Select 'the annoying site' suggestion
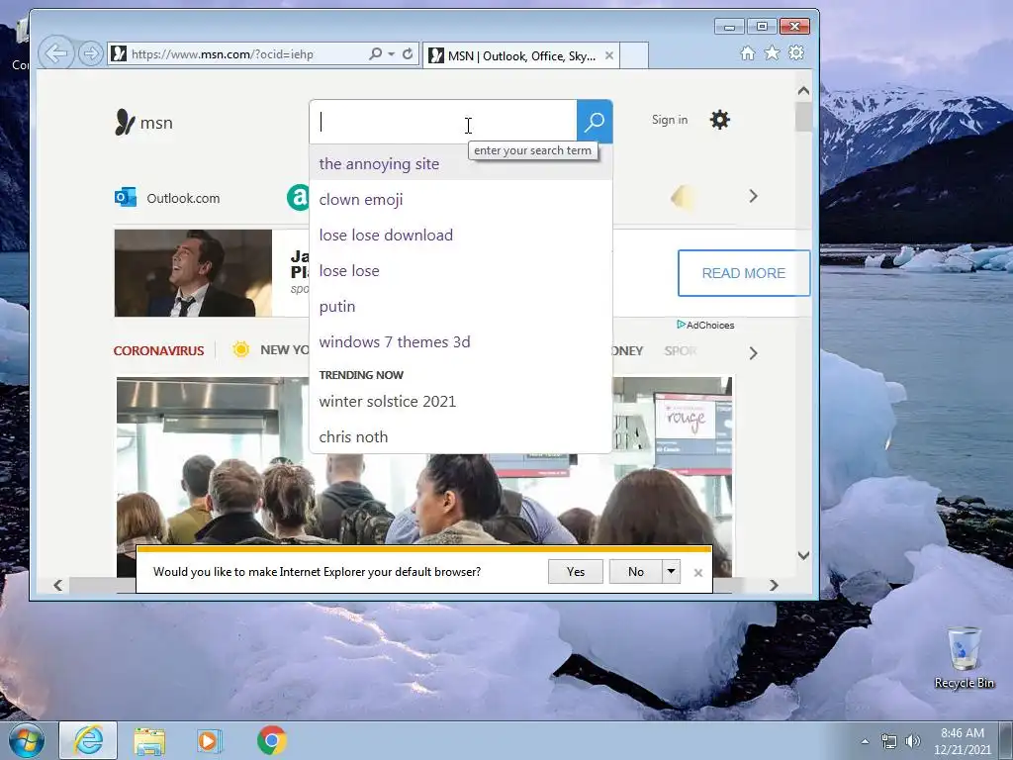 [x=460, y=163]
